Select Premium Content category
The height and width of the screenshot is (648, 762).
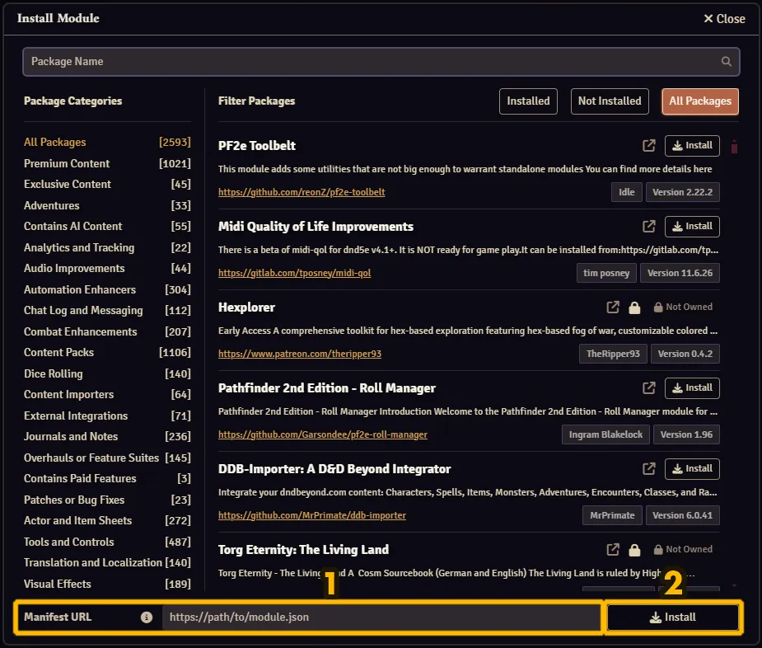click(107, 163)
